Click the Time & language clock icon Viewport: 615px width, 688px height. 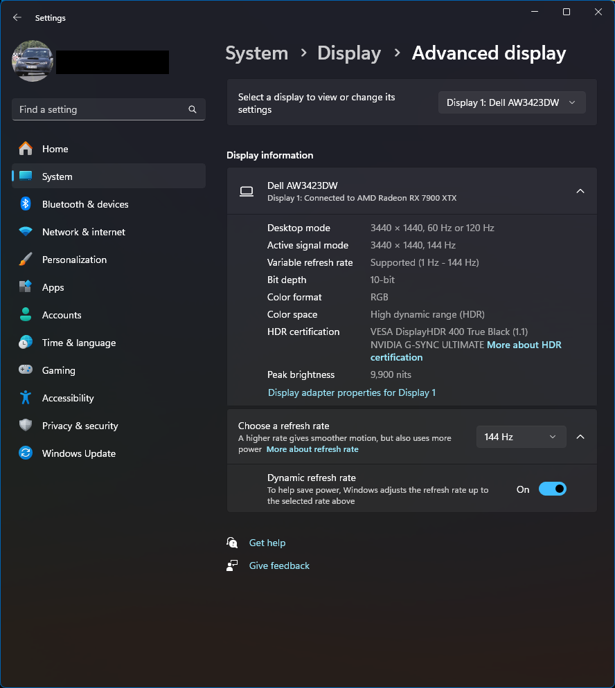(26, 342)
